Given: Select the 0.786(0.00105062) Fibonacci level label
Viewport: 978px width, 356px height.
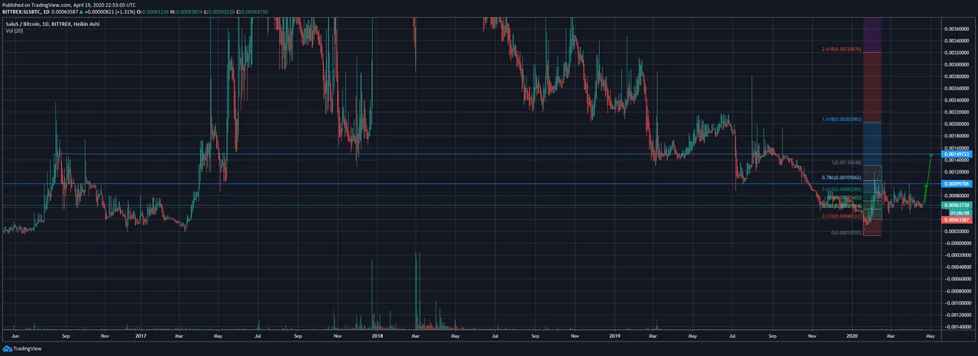Looking at the screenshot, I should 842,177.
